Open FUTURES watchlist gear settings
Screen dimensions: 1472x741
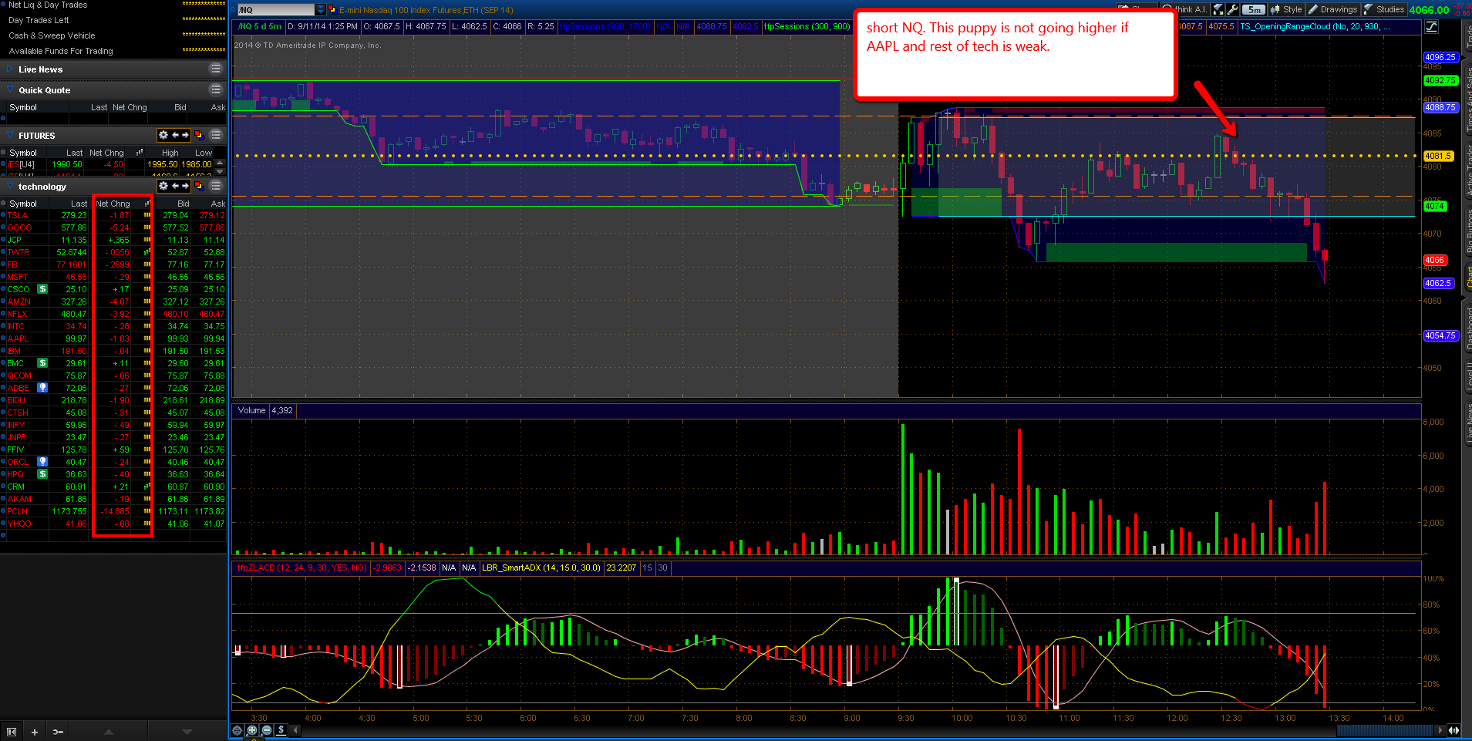(163, 135)
